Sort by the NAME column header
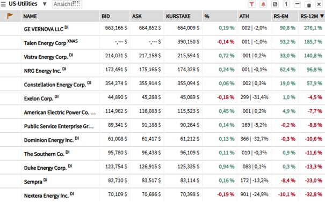Viewport: 325px width, 203px height. pos(30,16)
